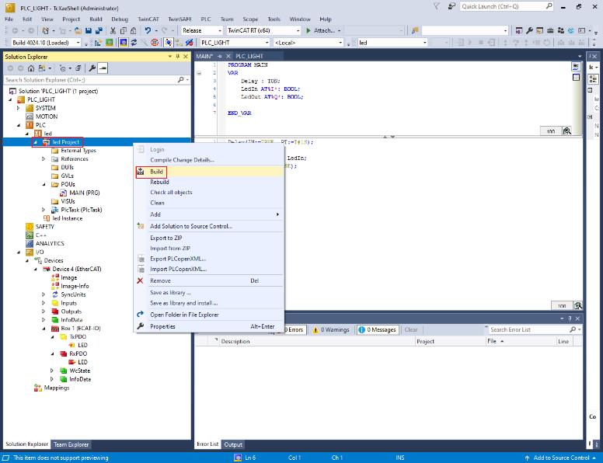The image size is (603, 463).
Task: Switch to the Output tab
Action: coord(233,444)
